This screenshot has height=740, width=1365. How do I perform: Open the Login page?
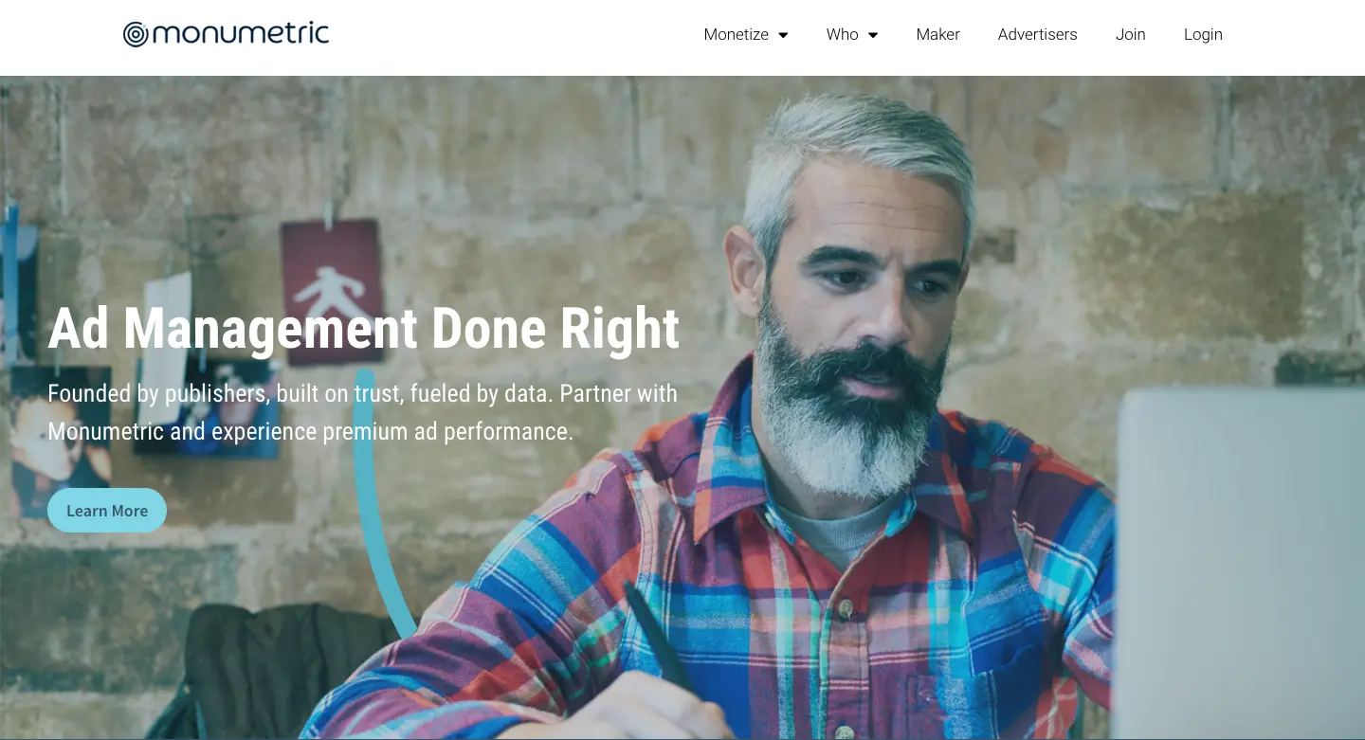[x=1203, y=34]
